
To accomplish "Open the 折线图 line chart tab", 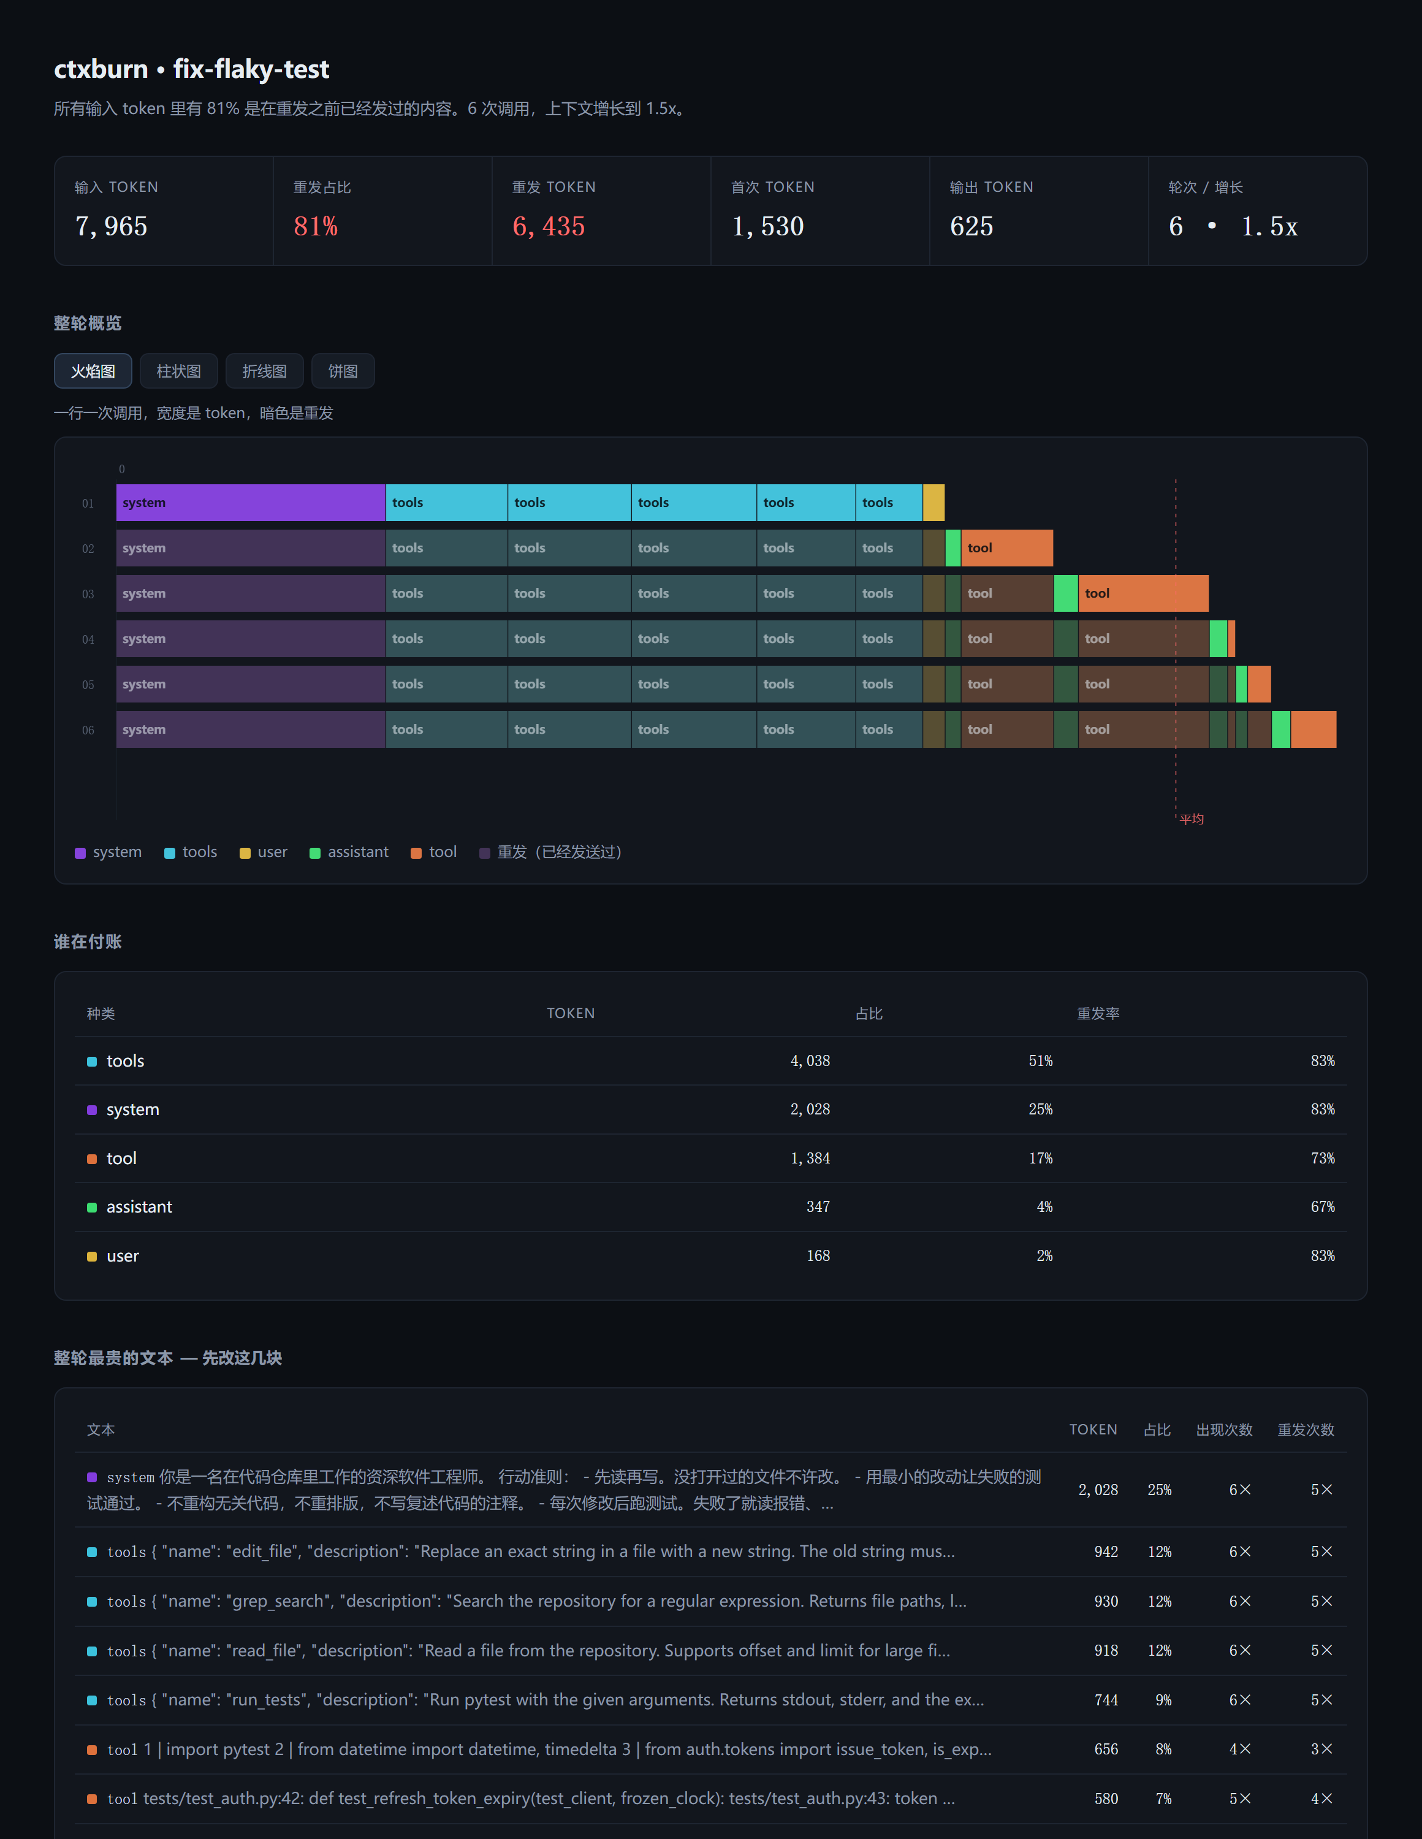I will (x=264, y=371).
